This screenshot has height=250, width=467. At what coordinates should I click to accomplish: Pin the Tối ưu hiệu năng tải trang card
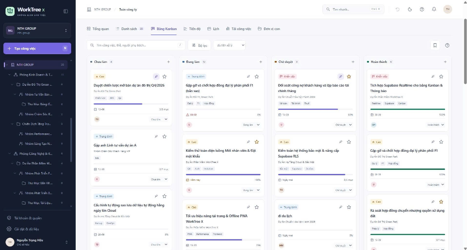click(249, 207)
